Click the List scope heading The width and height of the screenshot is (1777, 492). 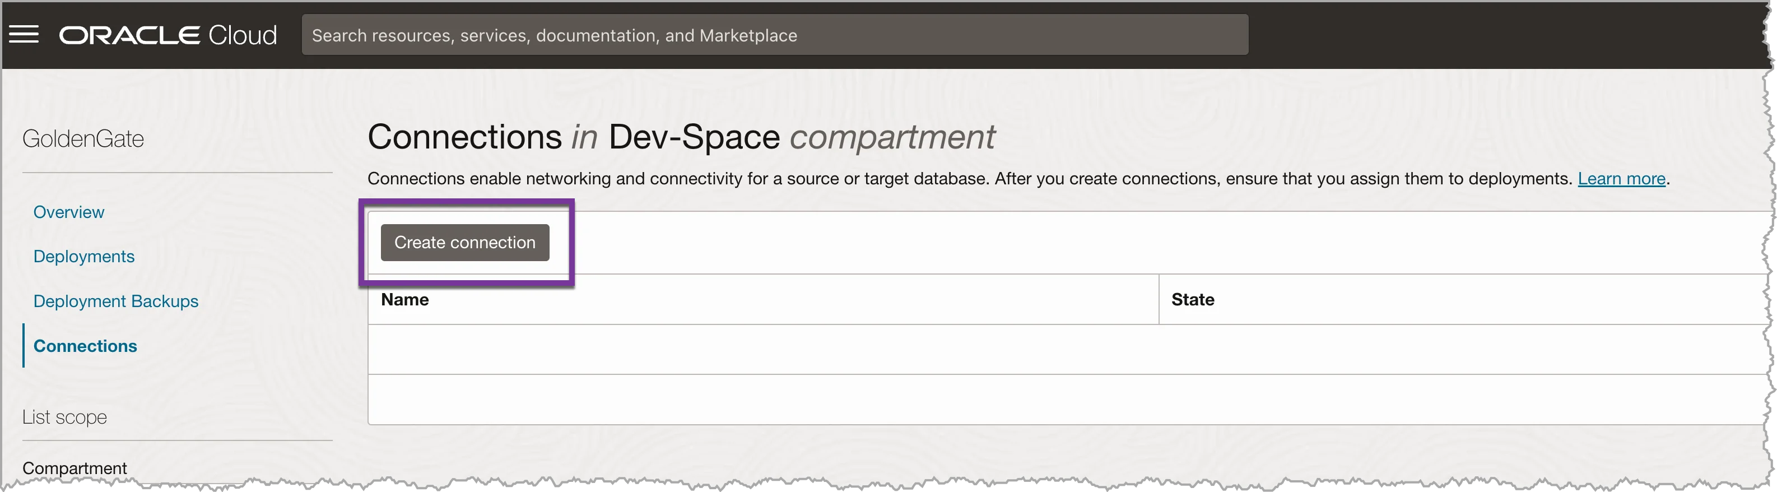coord(65,417)
